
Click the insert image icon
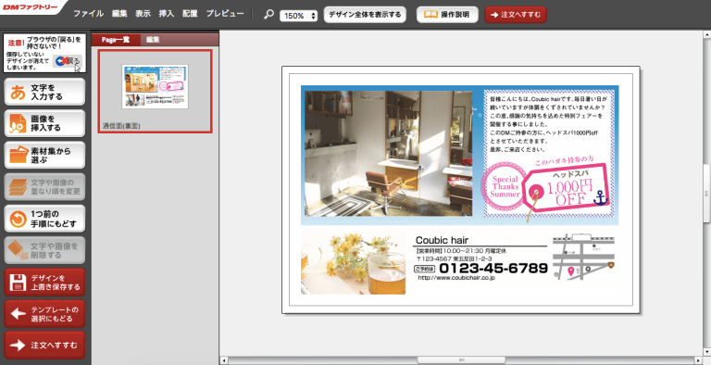tap(19, 123)
